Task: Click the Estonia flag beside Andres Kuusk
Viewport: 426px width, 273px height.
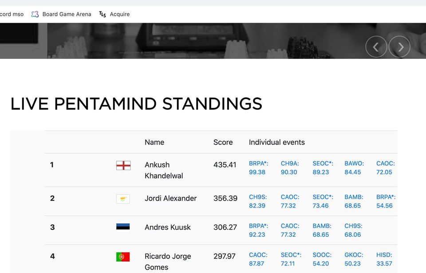Action: [x=123, y=228]
